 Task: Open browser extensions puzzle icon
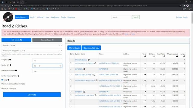point(184,6)
